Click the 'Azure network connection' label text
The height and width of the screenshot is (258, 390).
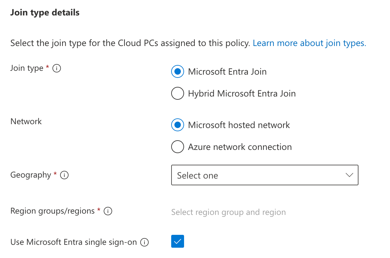[x=240, y=147]
